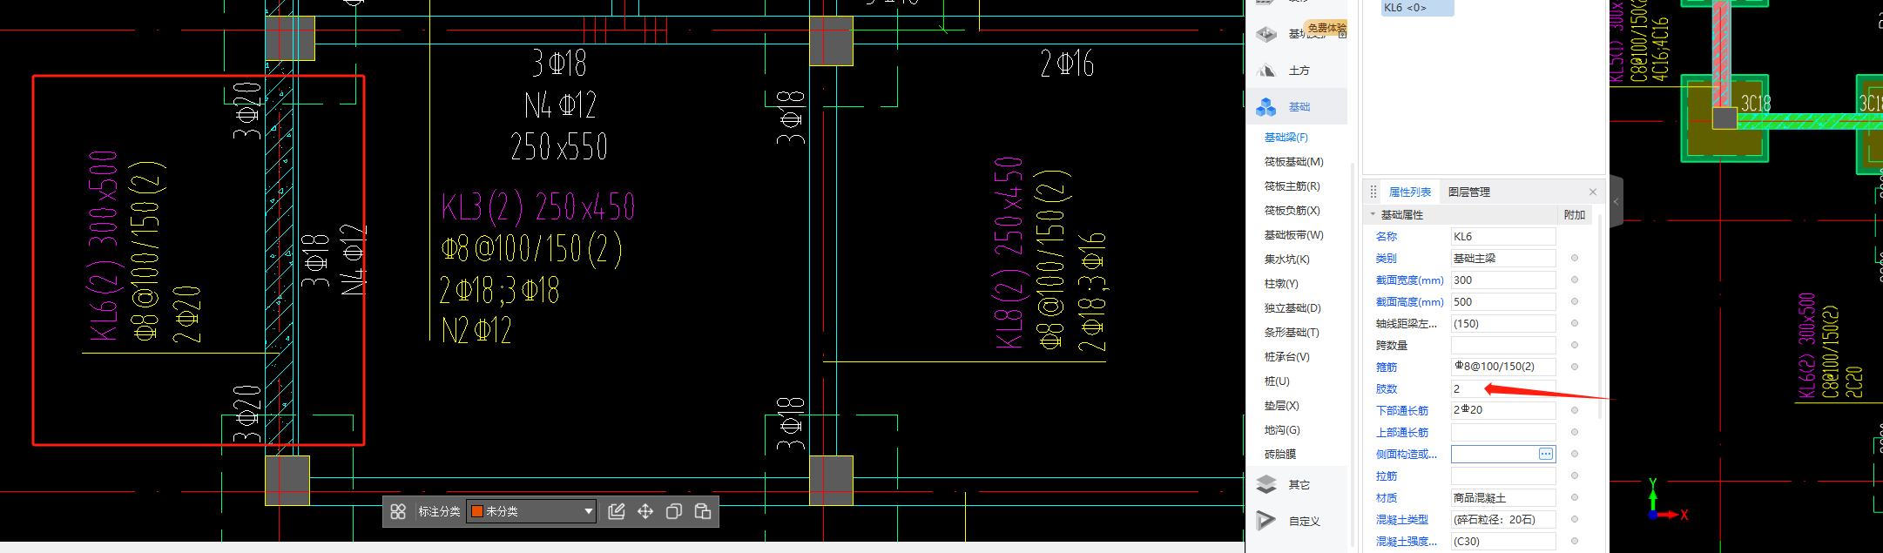The image size is (1883, 553).
Task: Toggle 附加 radio for 截面高度 row
Action: [x=1575, y=302]
